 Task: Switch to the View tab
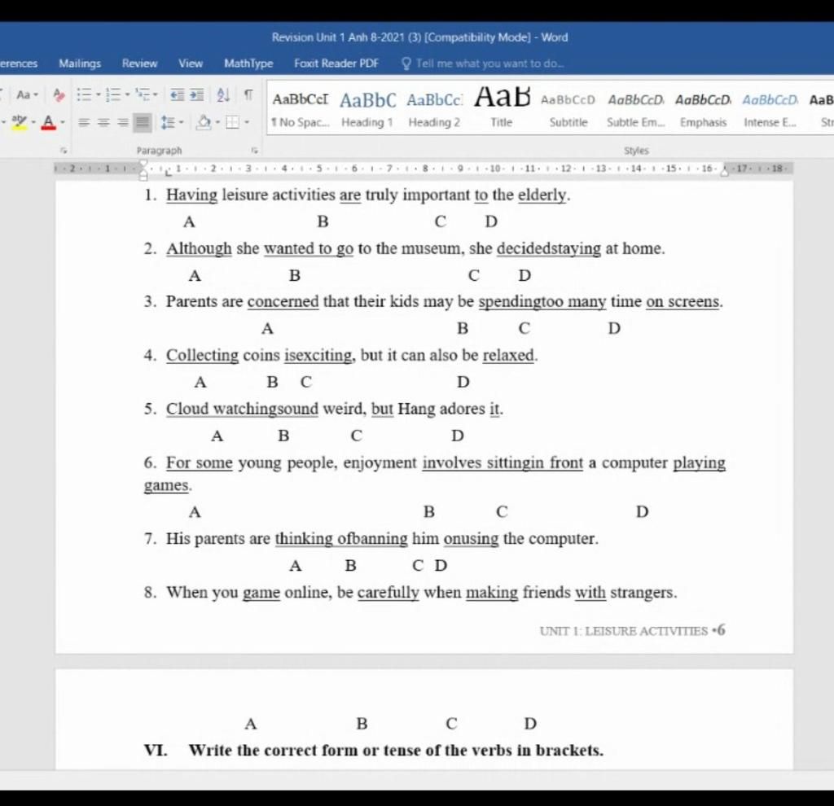point(191,64)
